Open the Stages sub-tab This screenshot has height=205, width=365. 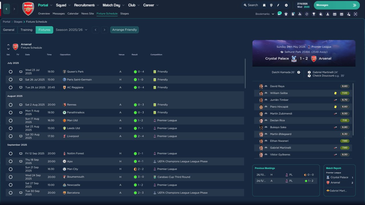[x=125, y=14]
